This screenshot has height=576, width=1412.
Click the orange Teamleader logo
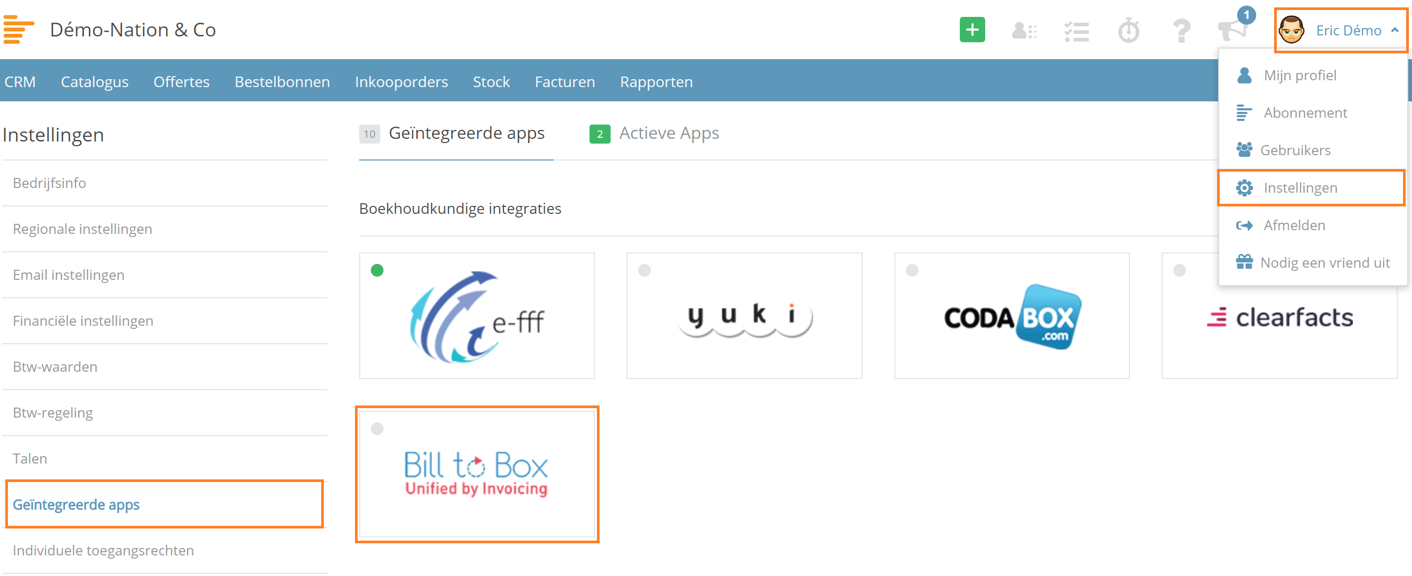(18, 30)
